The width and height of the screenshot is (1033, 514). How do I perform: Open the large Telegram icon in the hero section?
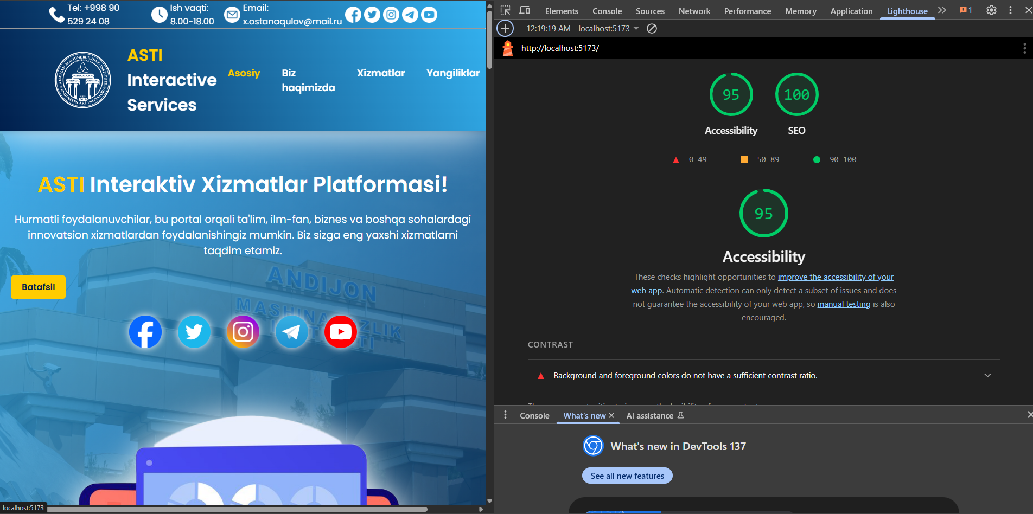(x=292, y=332)
